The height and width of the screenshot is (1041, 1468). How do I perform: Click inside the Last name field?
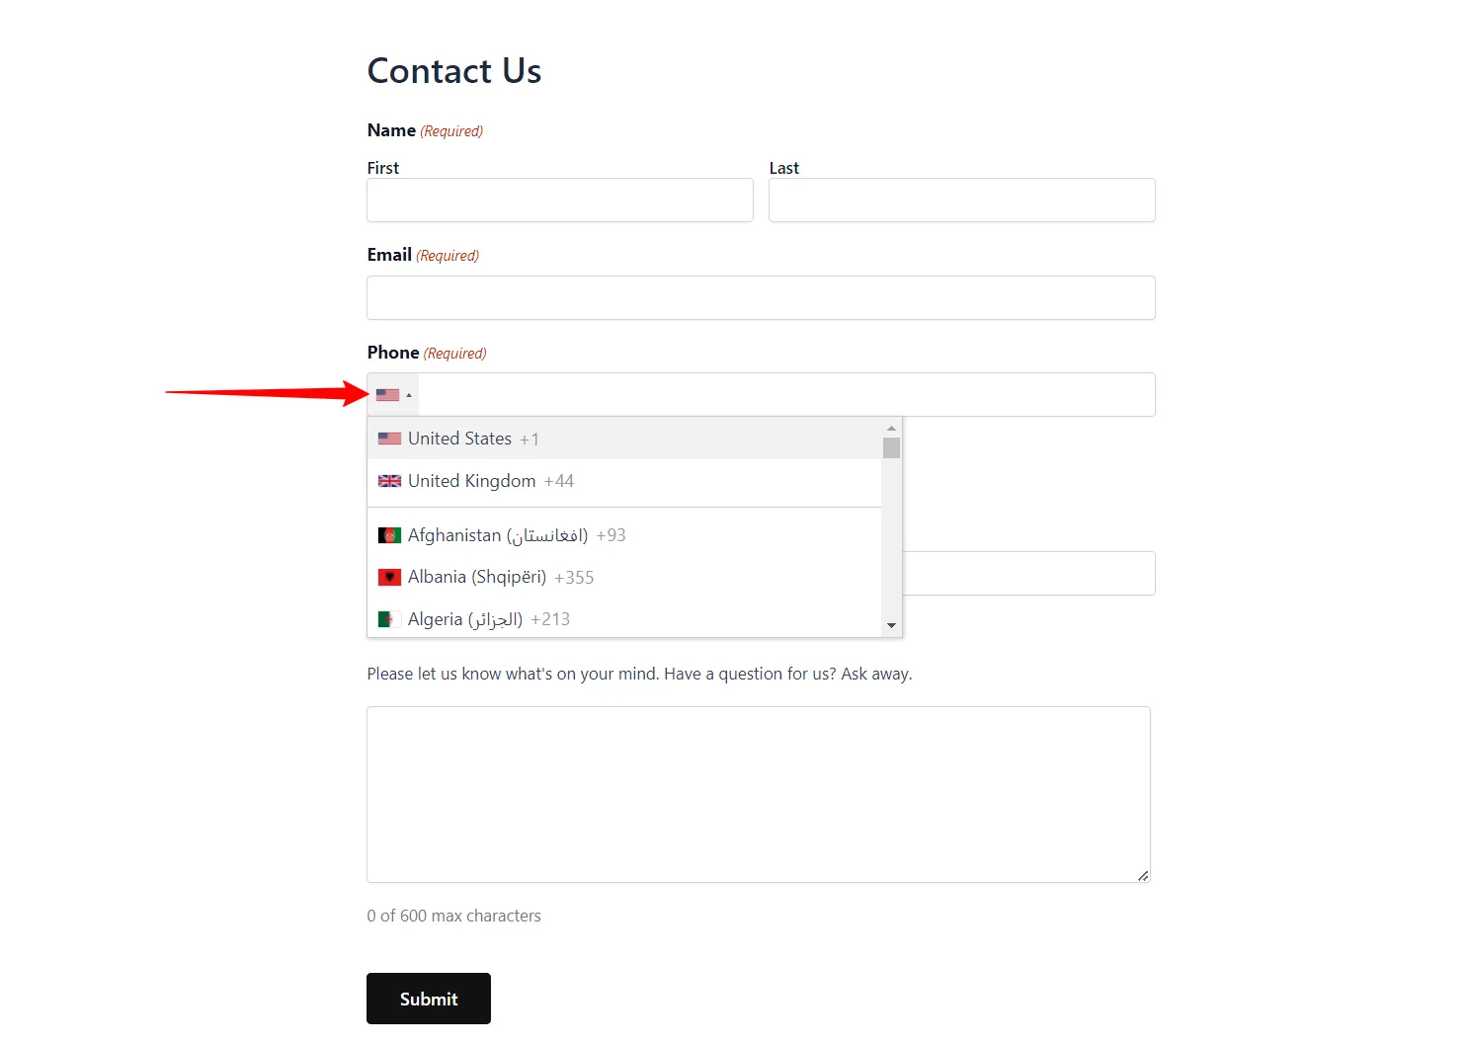(x=960, y=200)
